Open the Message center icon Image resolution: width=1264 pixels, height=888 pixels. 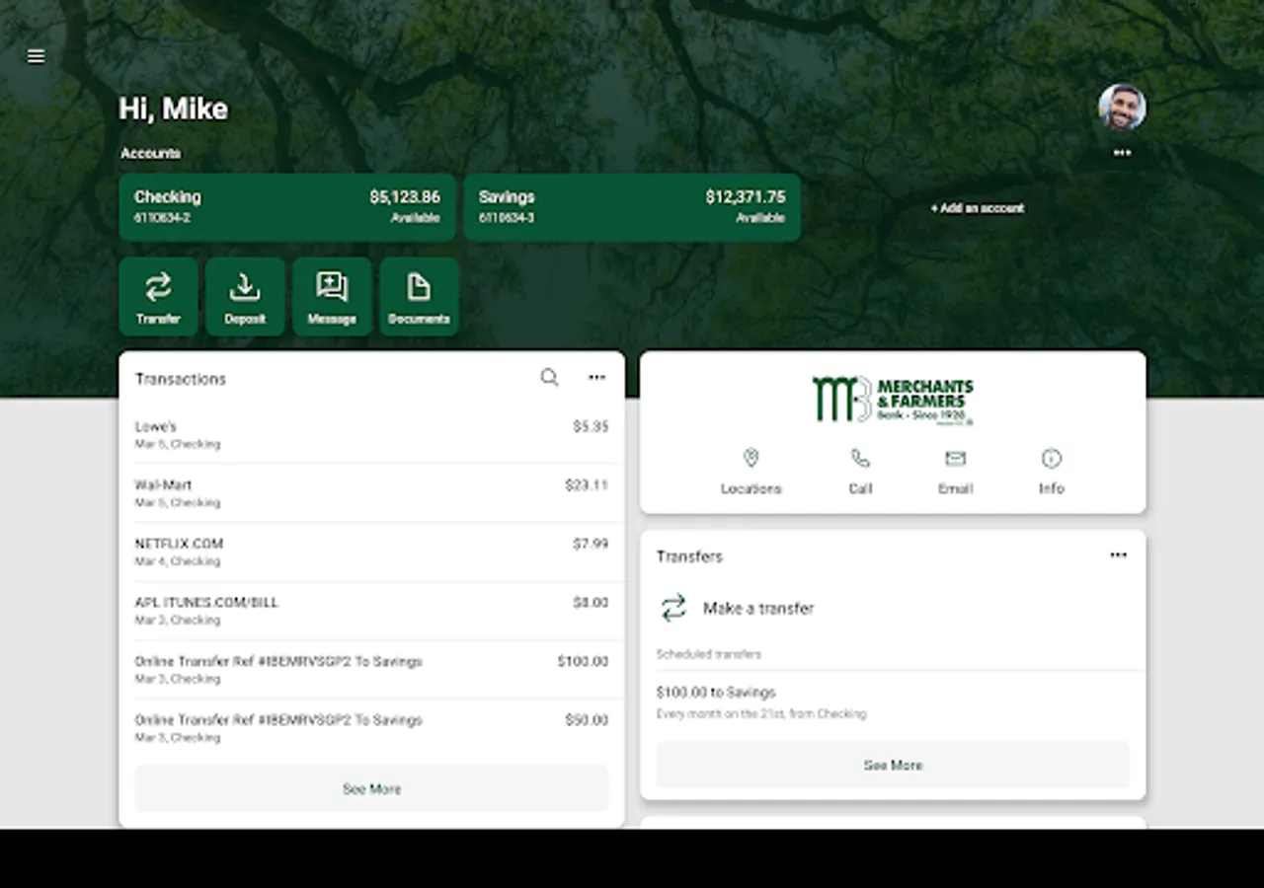tap(332, 296)
